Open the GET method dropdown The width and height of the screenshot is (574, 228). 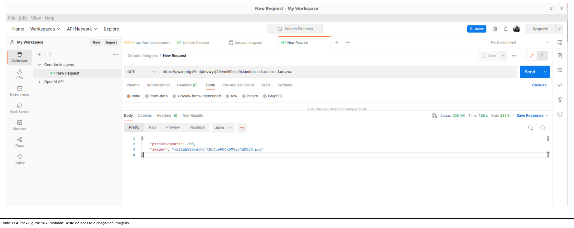click(x=142, y=72)
